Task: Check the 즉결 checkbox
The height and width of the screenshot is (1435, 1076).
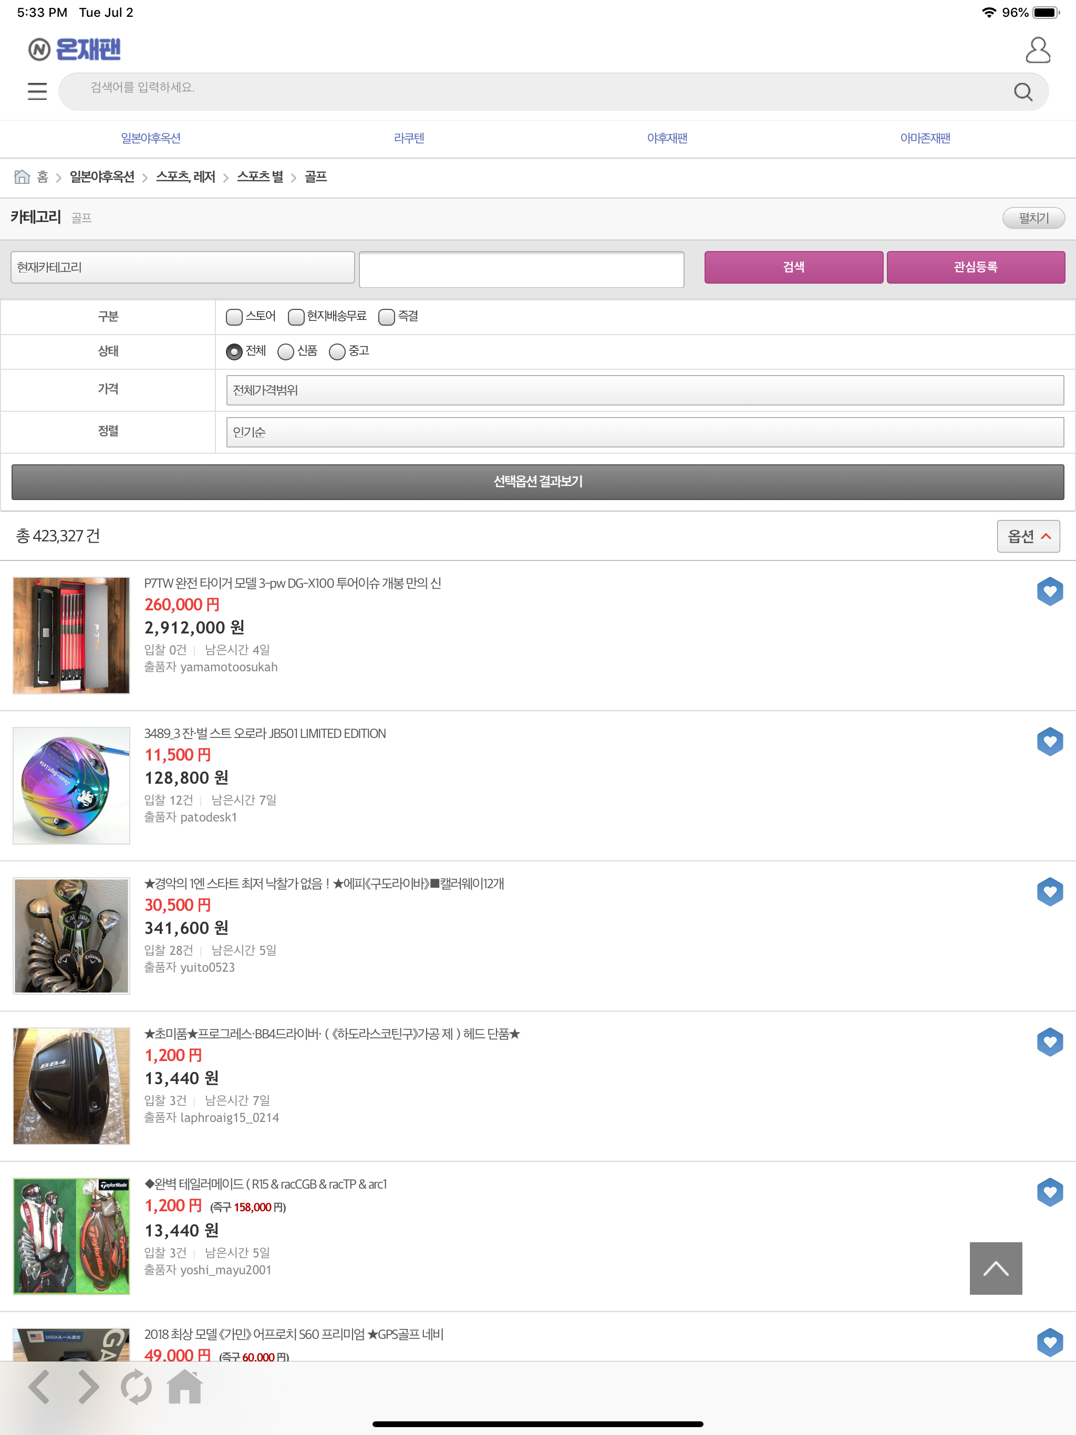Action: pyautogui.click(x=387, y=317)
